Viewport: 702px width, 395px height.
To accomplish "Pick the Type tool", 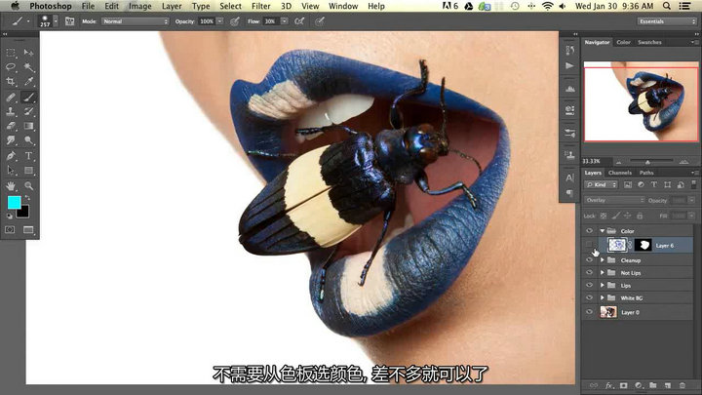I will [28, 155].
